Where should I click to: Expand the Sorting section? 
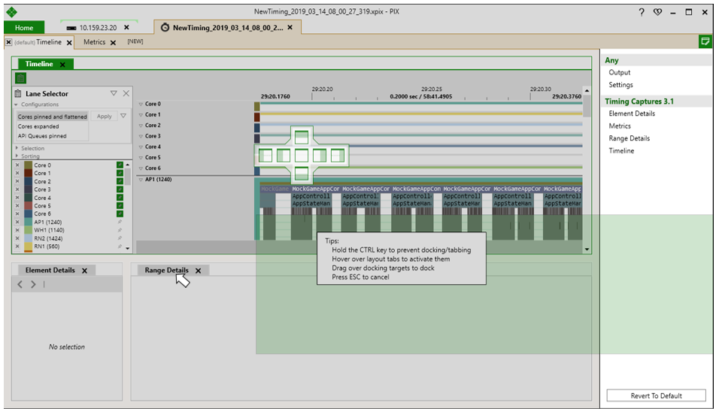(17, 156)
